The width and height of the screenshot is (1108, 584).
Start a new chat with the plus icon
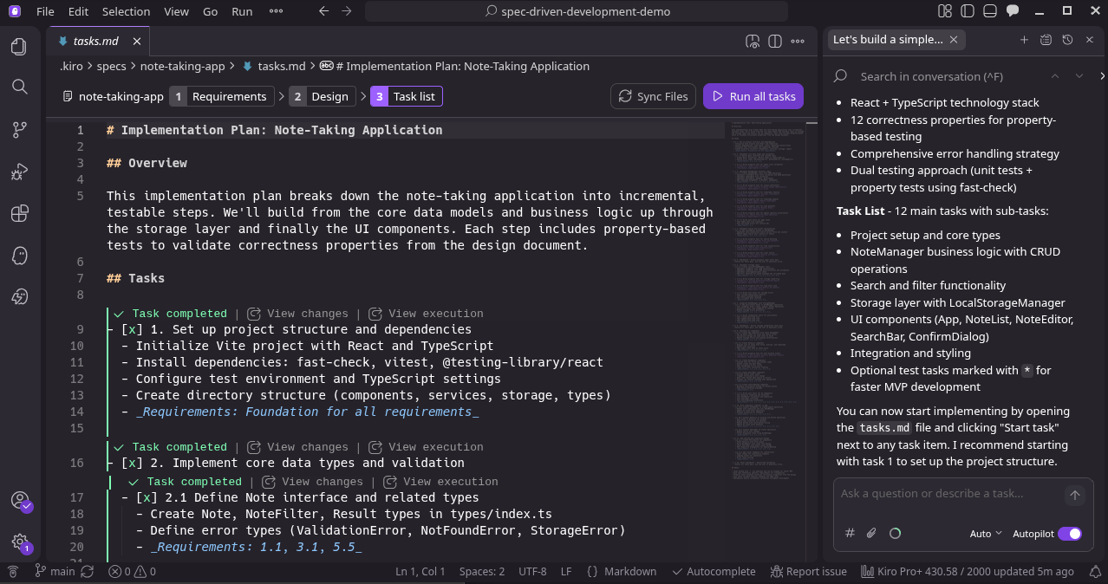point(1024,39)
